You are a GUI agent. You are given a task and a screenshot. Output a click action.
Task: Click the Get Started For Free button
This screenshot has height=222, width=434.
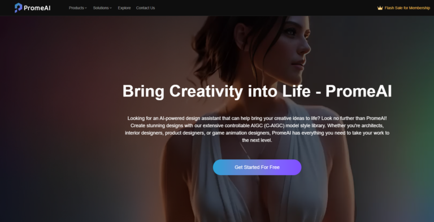click(257, 167)
